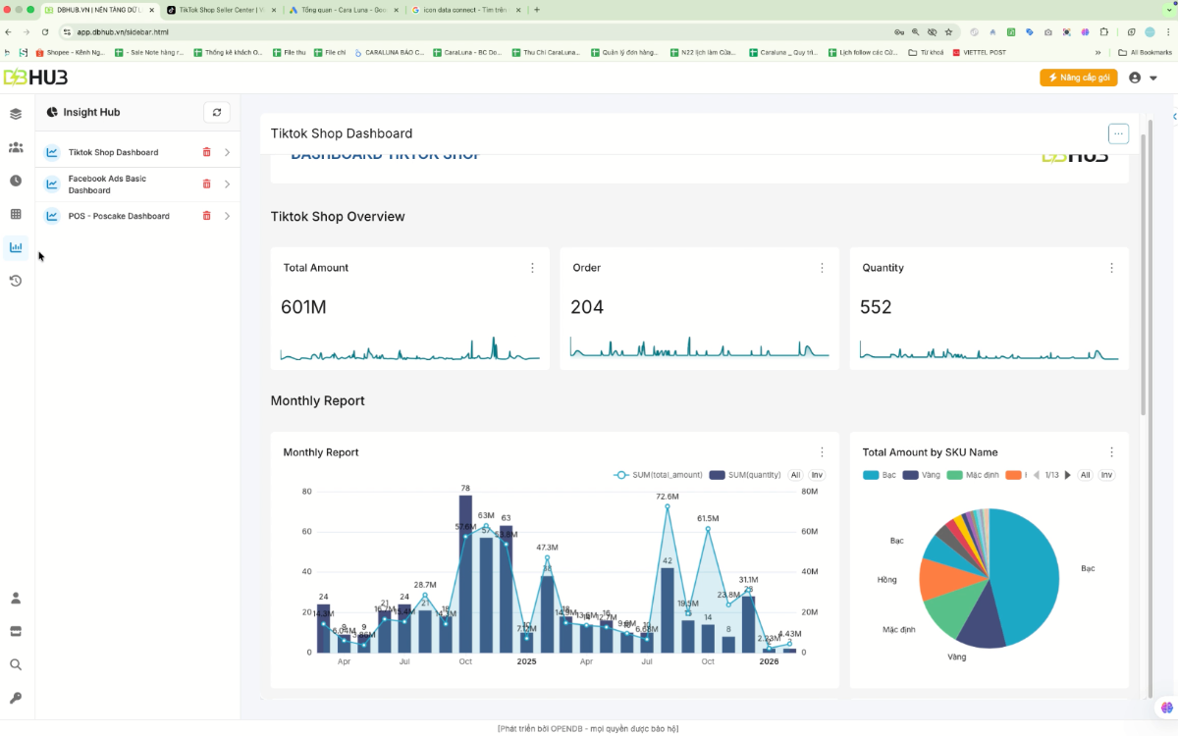Open the layers icon in left sidebar
Screen dimensions: 1178x736
(16, 114)
